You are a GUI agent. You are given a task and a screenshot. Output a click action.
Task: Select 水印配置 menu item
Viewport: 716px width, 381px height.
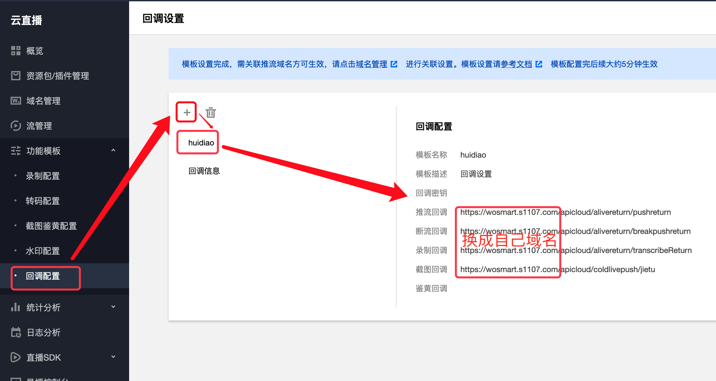[x=43, y=251]
